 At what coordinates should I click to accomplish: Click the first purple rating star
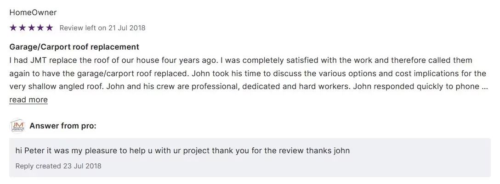coord(13,28)
